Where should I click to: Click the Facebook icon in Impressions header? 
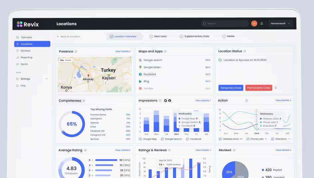pos(170,100)
